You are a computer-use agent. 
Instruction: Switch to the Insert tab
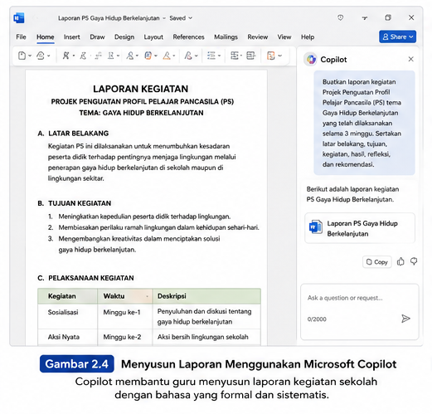click(x=72, y=37)
